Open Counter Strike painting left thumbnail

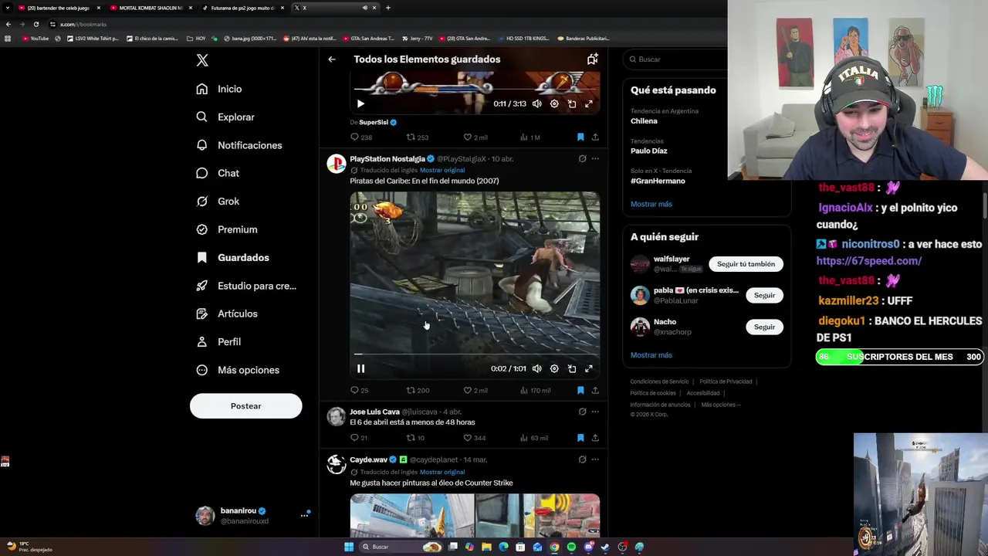pos(412,515)
